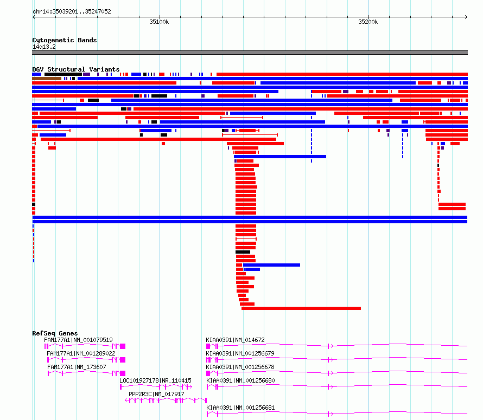The height and width of the screenshot is (420, 483).
Task: Click the DGV Structural Variants track title
Action: click(76, 69)
